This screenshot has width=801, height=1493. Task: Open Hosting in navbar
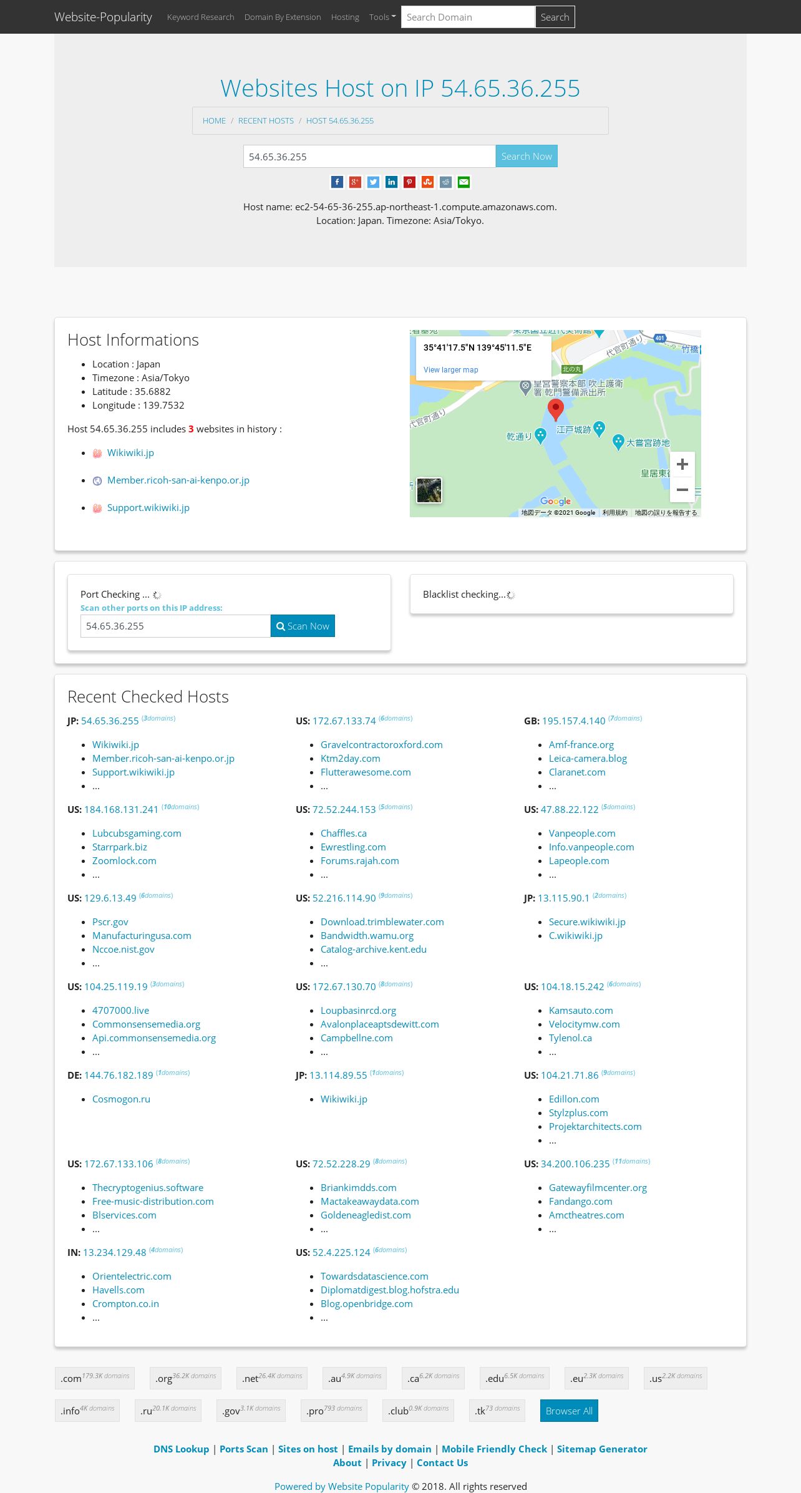point(345,17)
